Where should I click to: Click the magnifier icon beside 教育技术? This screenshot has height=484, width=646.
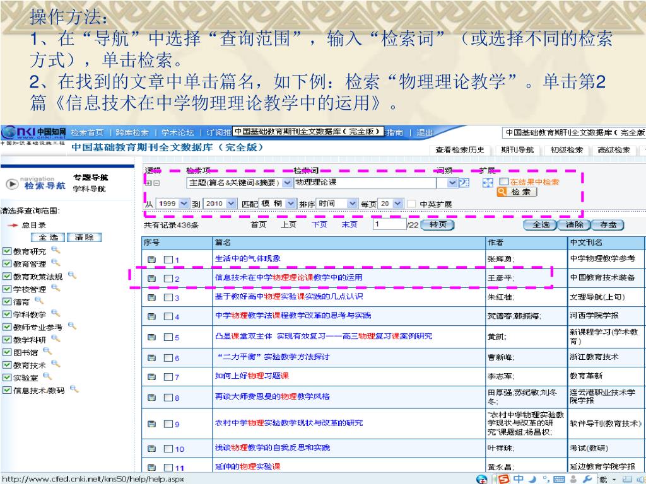click(56, 364)
